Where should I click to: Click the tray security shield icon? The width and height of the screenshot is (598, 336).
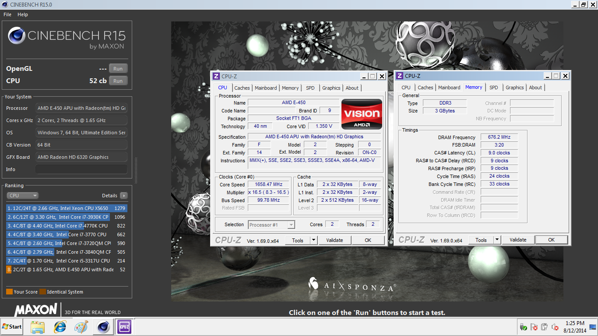click(524, 327)
